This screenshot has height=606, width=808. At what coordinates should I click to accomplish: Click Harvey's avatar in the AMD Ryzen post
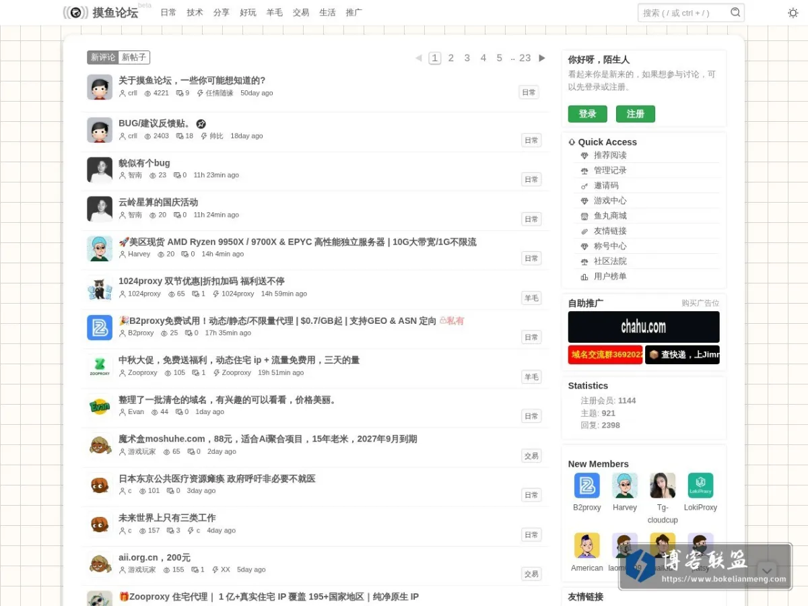tap(100, 248)
